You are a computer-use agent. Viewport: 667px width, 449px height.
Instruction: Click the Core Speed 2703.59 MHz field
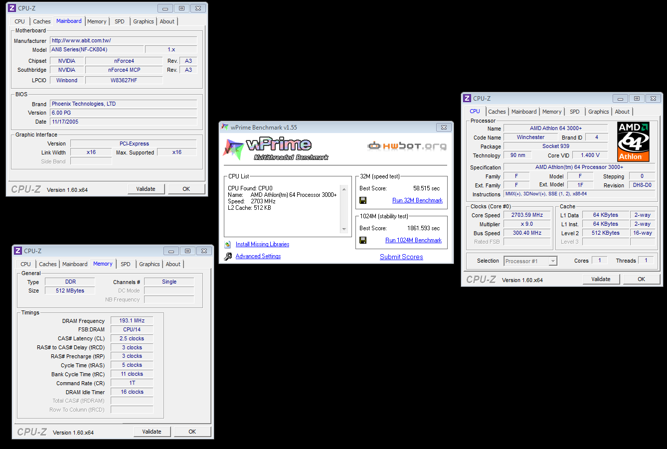click(x=527, y=215)
